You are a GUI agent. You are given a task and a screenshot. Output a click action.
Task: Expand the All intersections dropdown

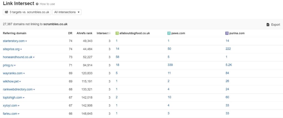[x=67, y=12]
